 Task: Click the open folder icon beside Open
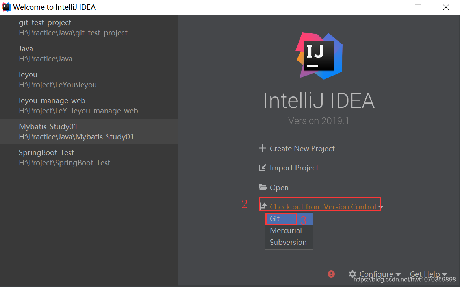263,187
